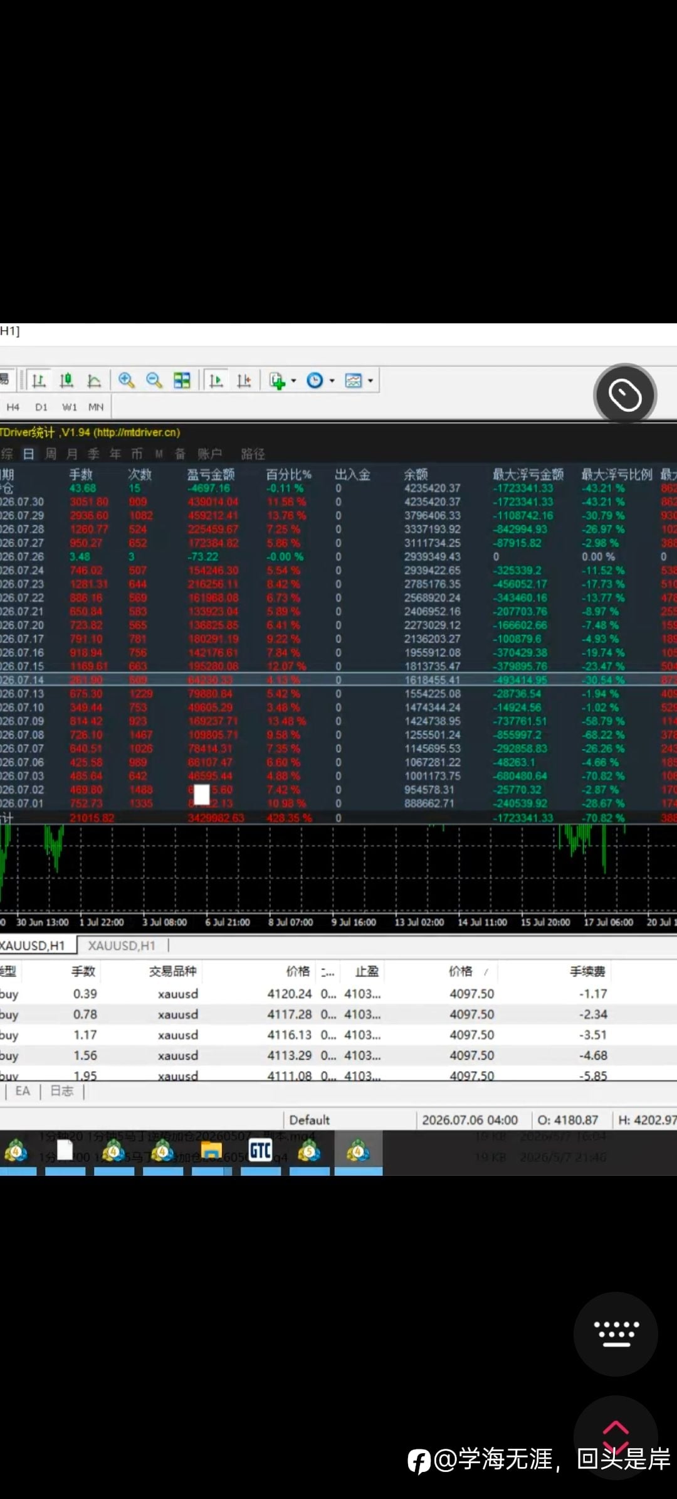Click the highlighted active MetaTrader 4 taskbar icon
The height and width of the screenshot is (1499, 677).
(359, 1152)
